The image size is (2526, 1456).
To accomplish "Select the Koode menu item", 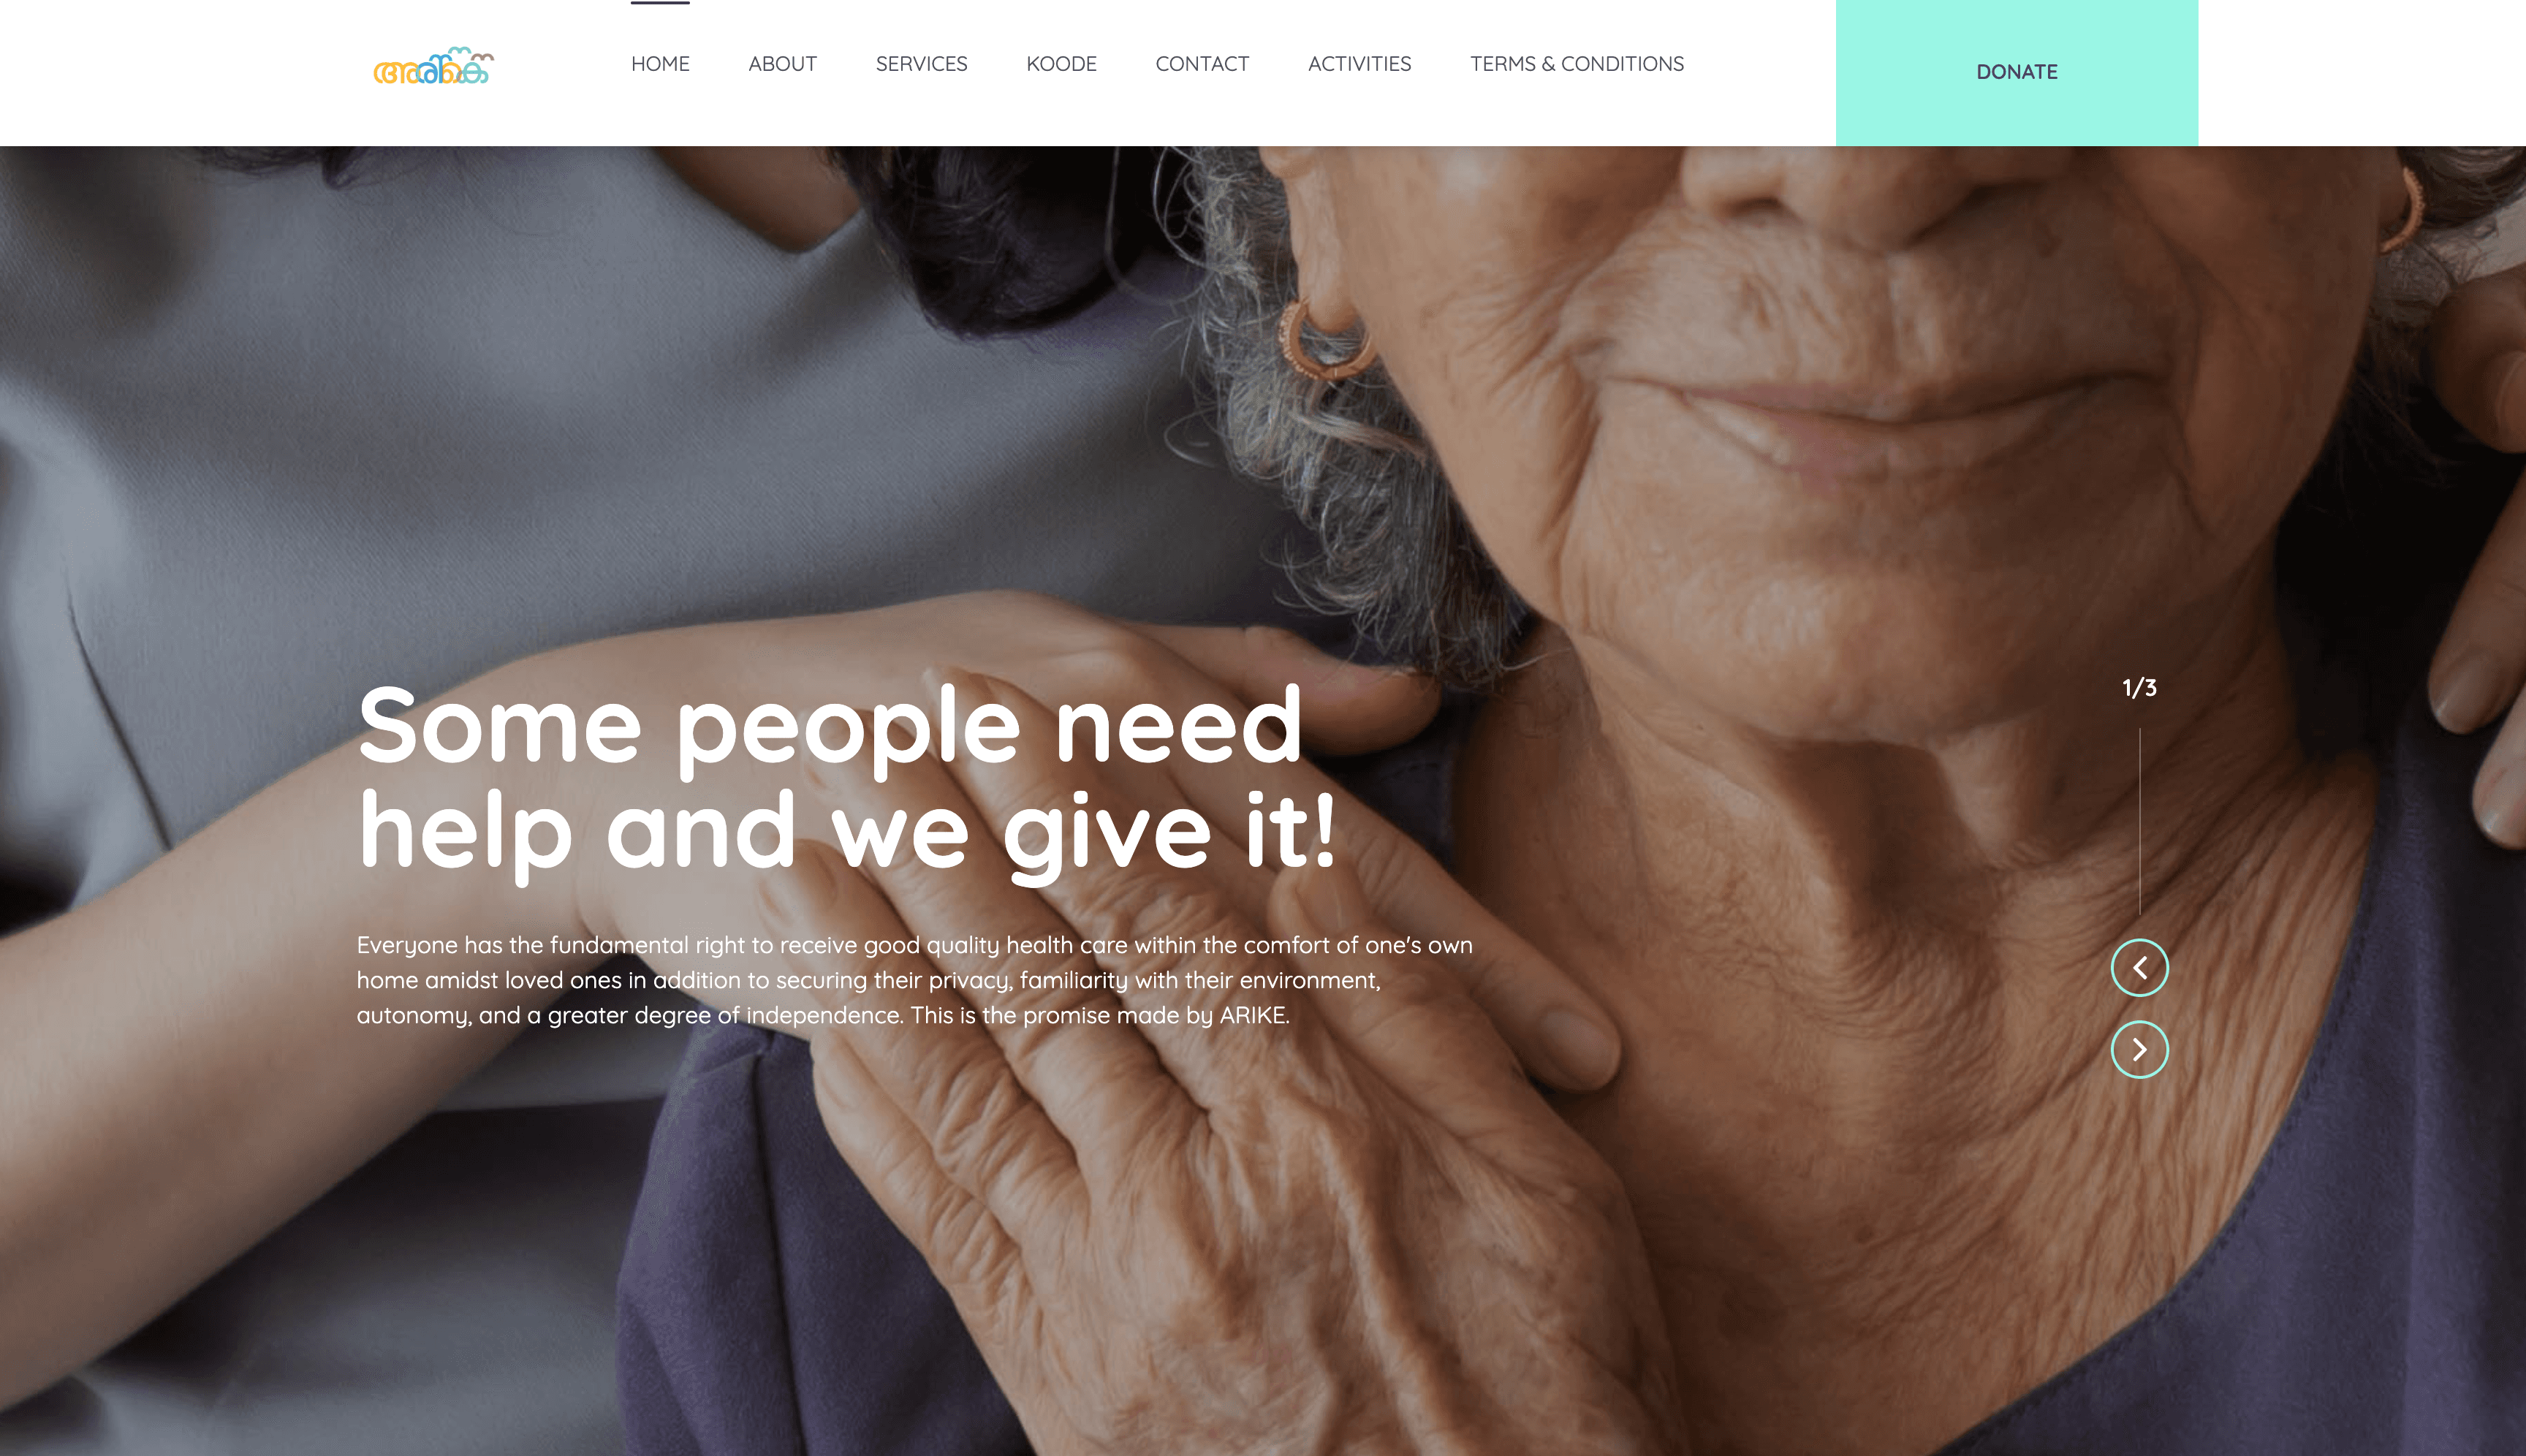I will click(x=1061, y=64).
